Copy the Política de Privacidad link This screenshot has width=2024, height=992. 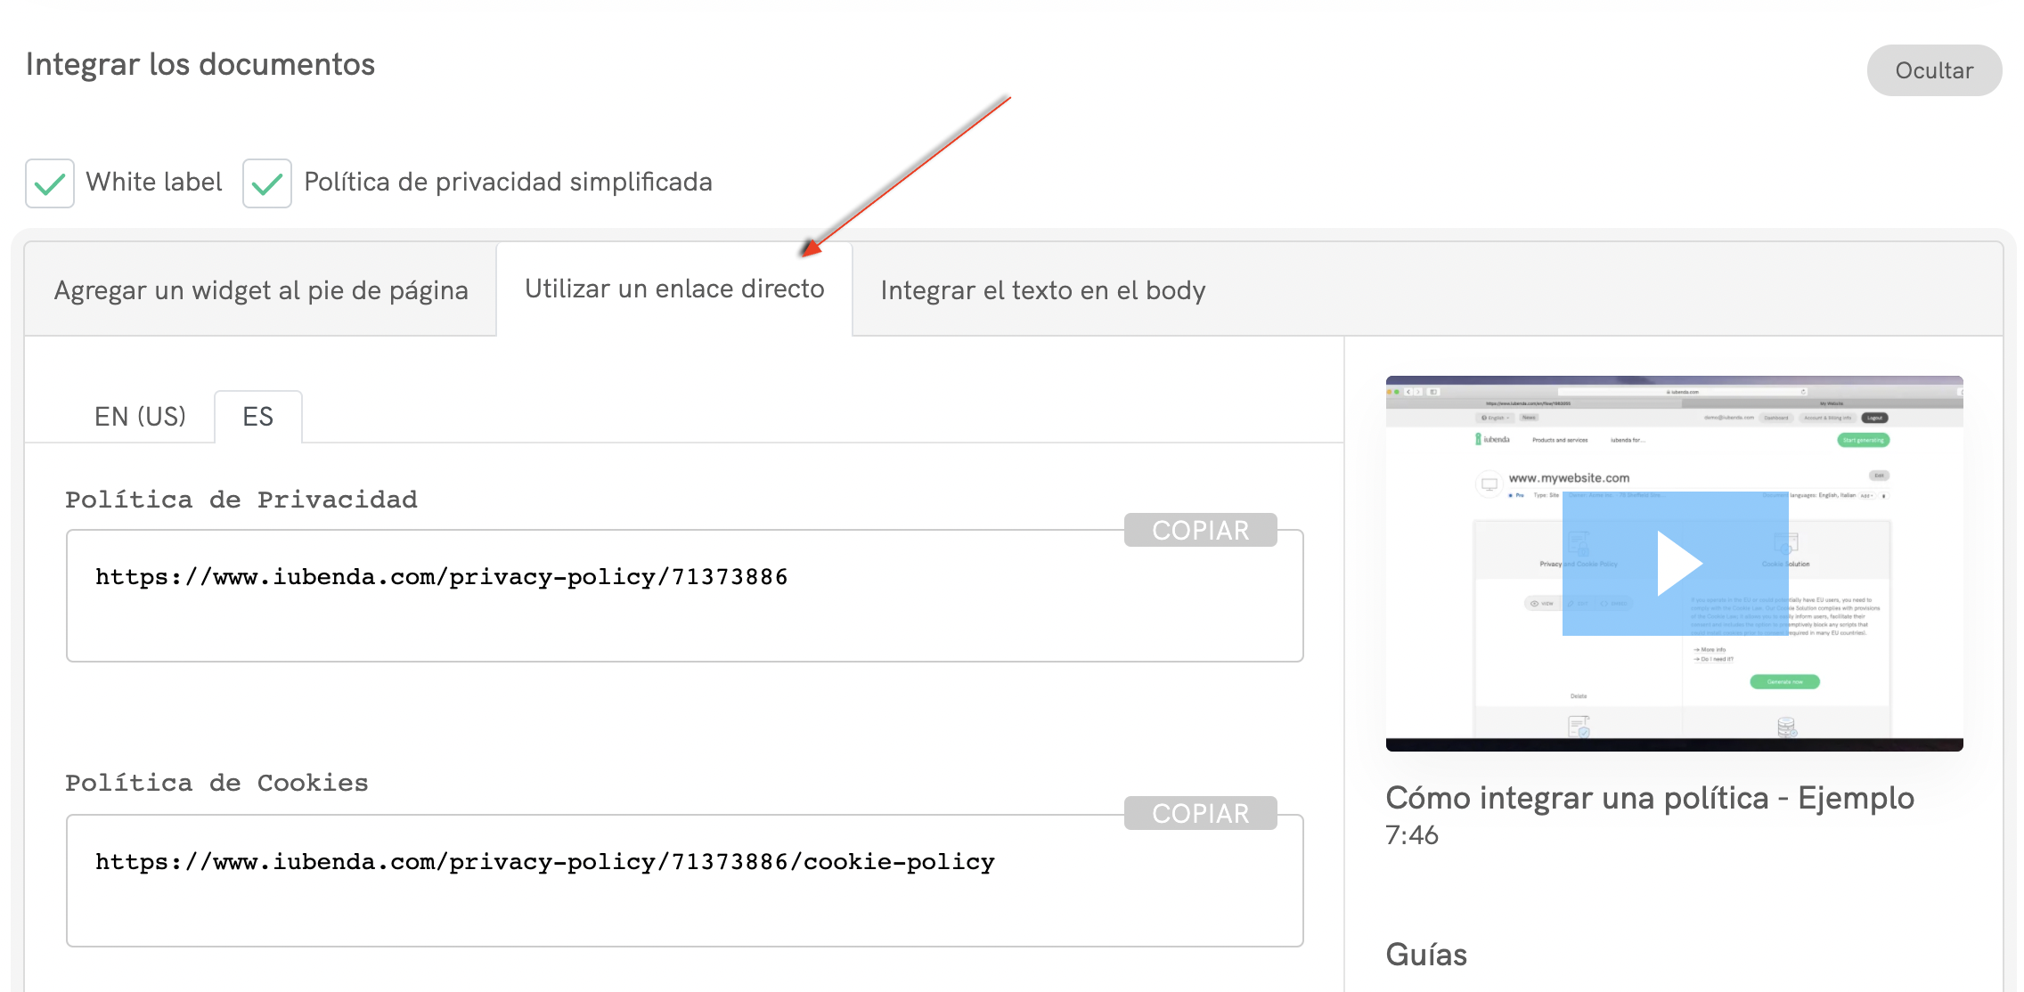(1200, 531)
